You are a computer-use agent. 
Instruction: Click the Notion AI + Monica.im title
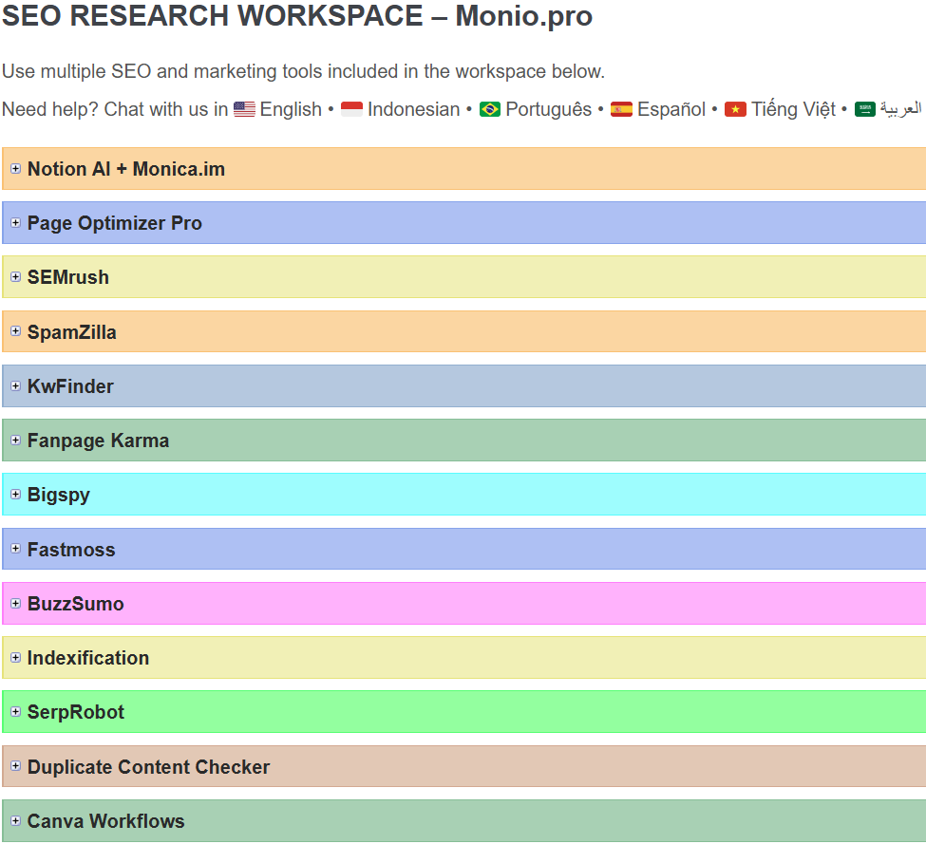pos(125,169)
